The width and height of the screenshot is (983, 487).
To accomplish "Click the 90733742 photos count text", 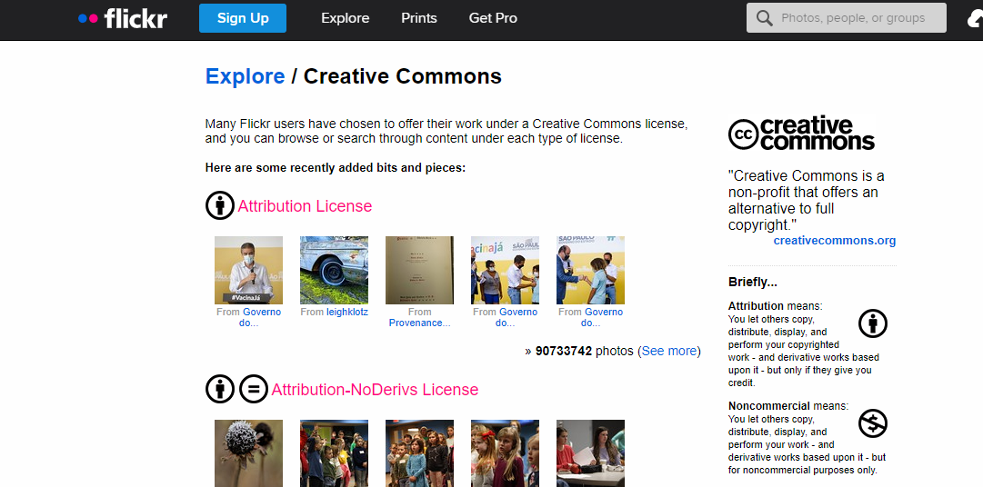I will coord(585,351).
